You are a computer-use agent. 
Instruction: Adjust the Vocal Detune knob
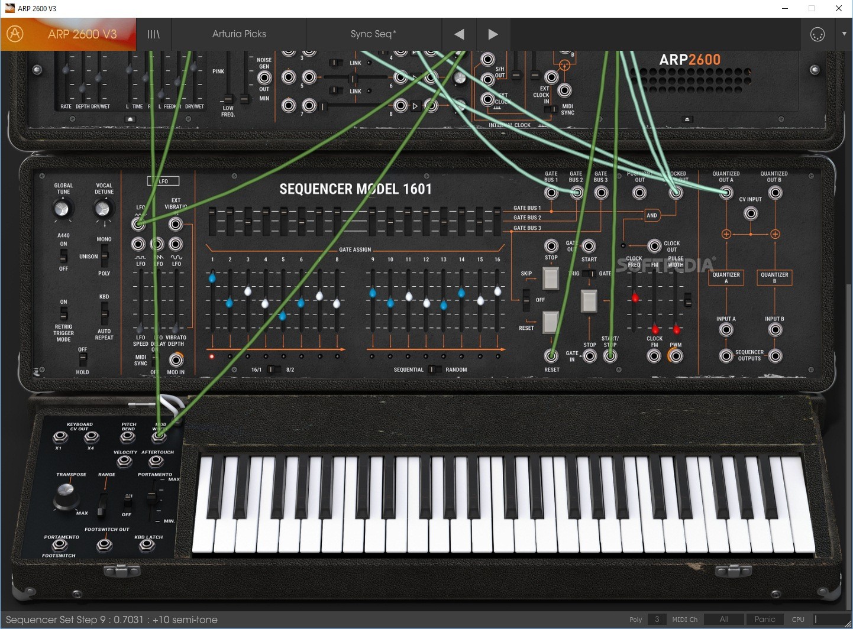(x=103, y=209)
